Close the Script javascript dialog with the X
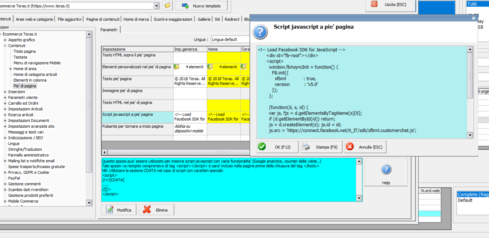 473,18
